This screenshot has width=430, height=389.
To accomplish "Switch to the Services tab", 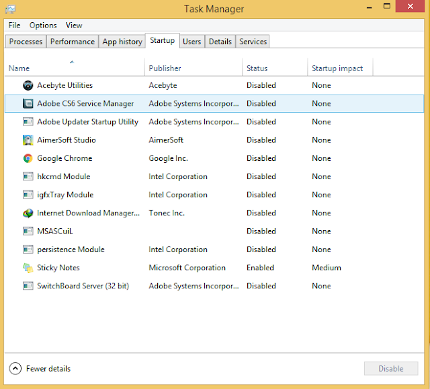I will [x=253, y=42].
